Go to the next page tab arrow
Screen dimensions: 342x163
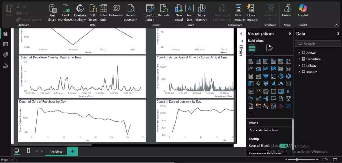[42, 151]
